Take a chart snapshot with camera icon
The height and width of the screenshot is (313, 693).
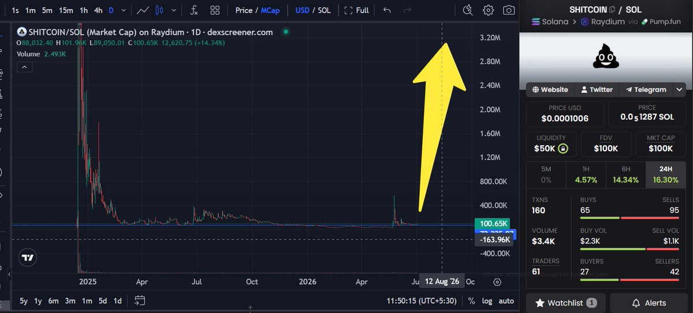click(509, 10)
